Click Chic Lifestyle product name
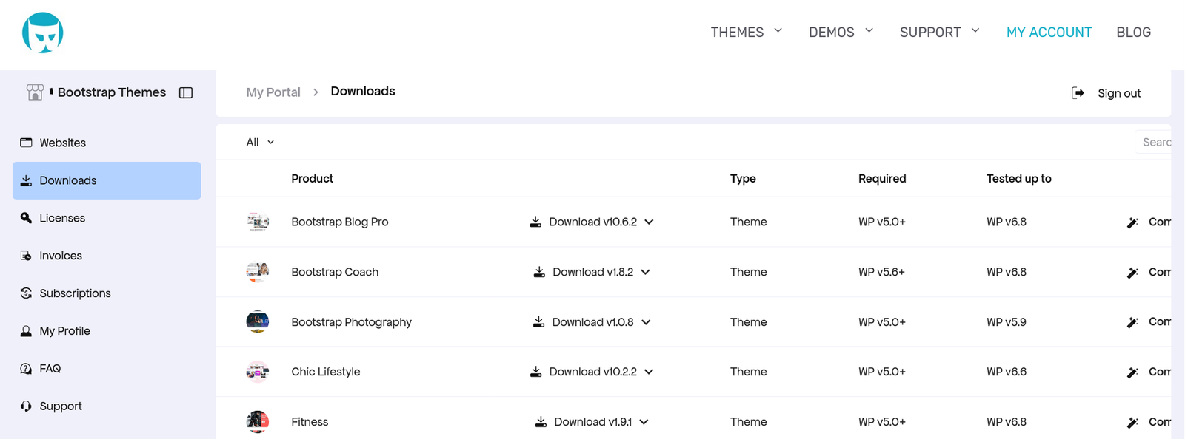 pos(325,372)
